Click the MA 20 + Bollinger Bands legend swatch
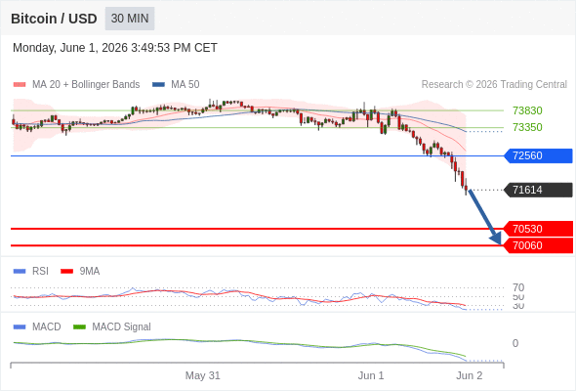The width and height of the screenshot is (576, 391). [x=20, y=85]
